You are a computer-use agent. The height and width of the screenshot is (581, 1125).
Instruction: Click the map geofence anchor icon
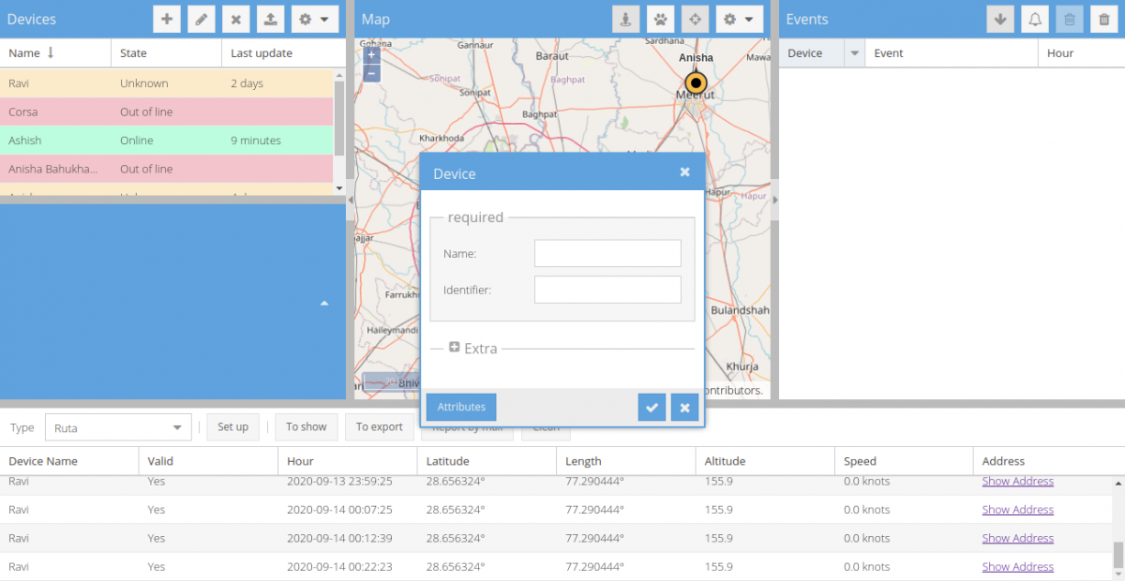625,19
